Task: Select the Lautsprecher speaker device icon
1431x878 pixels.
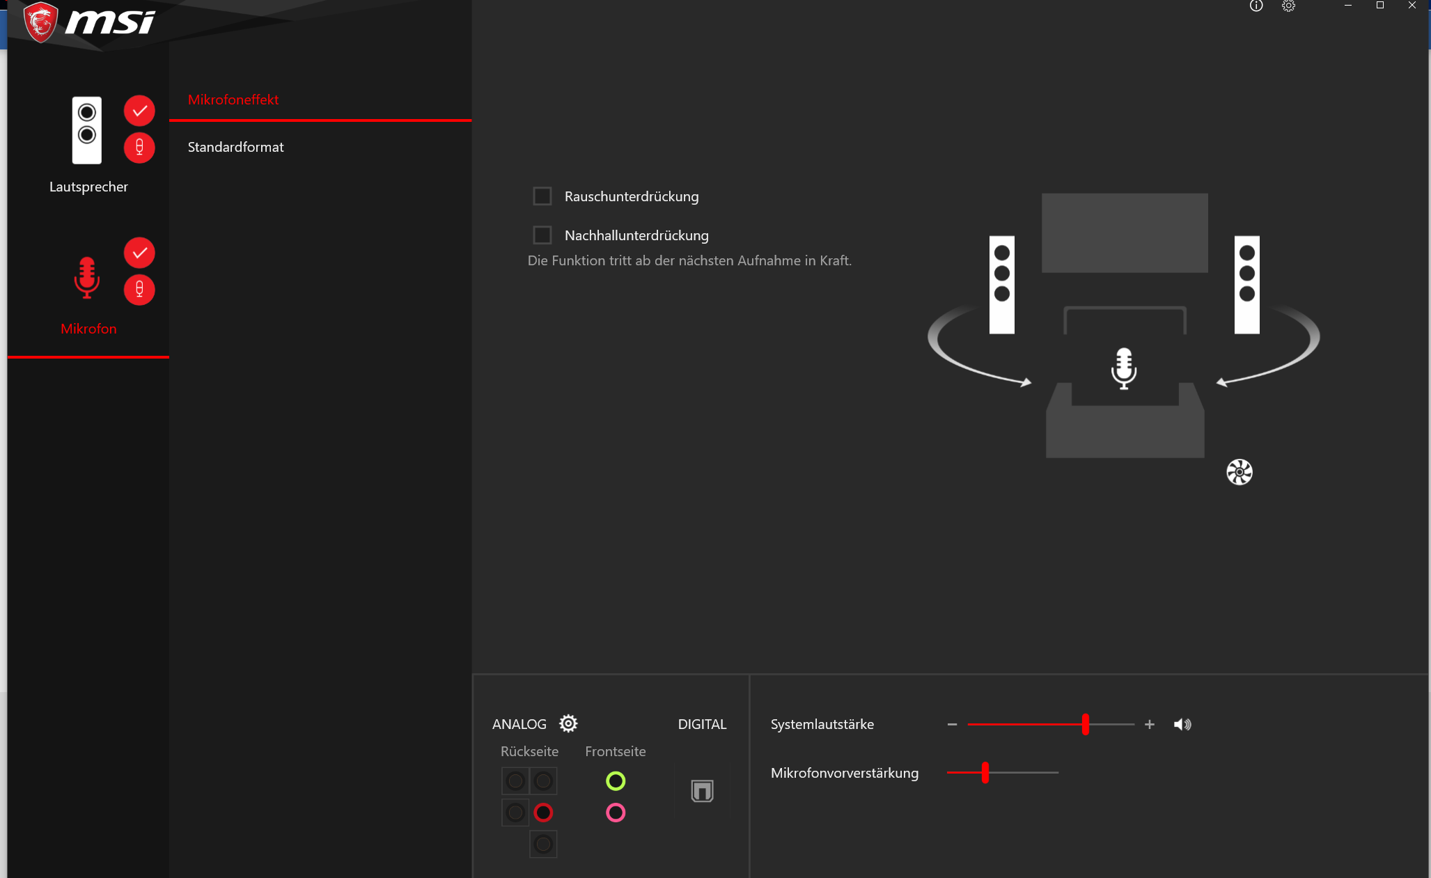Action: pyautogui.click(x=87, y=130)
